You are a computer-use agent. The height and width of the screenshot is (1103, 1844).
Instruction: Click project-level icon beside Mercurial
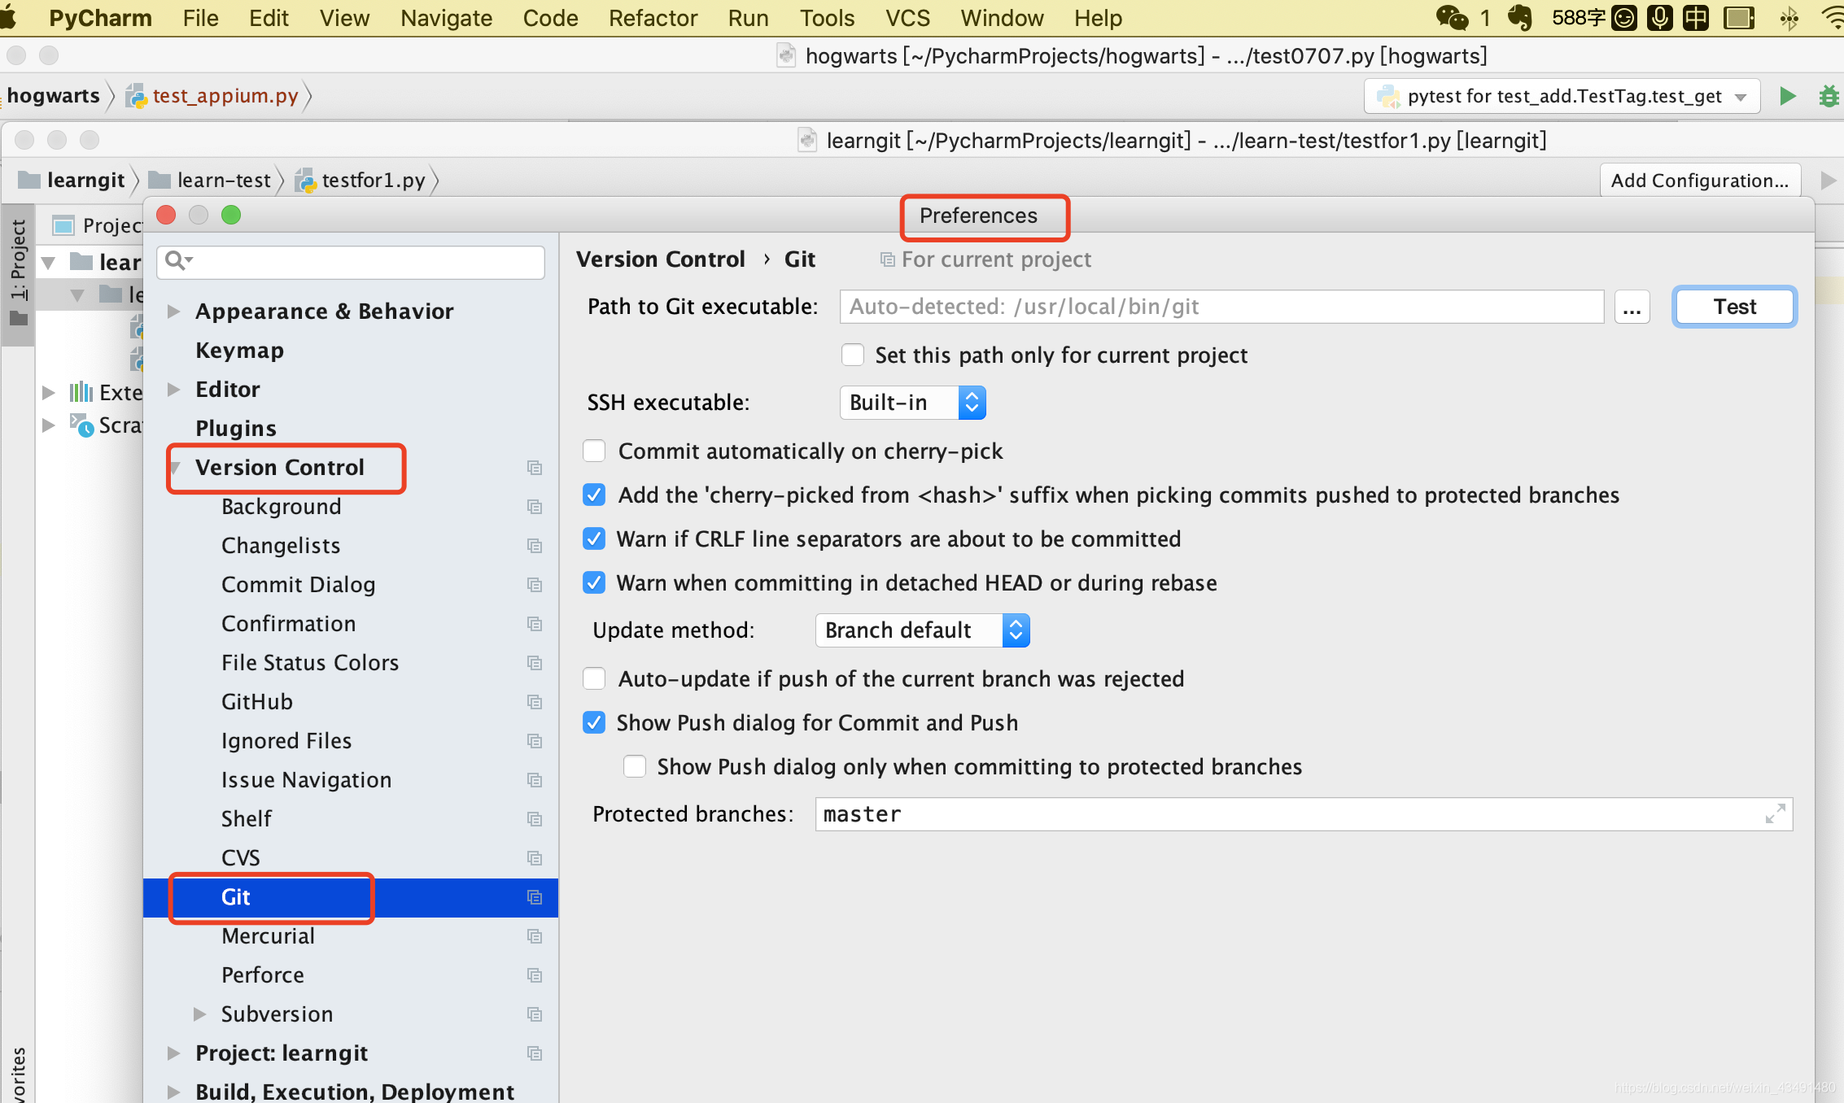[535, 936]
